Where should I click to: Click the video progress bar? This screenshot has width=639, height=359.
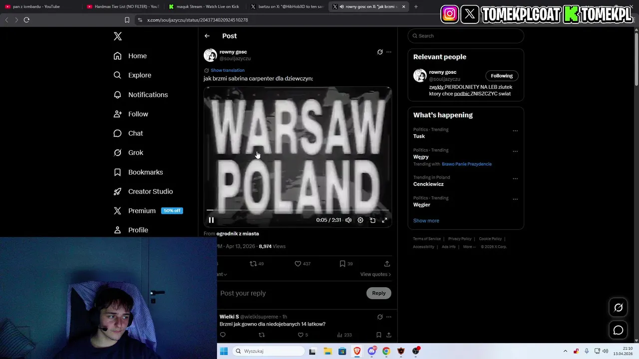(x=298, y=210)
